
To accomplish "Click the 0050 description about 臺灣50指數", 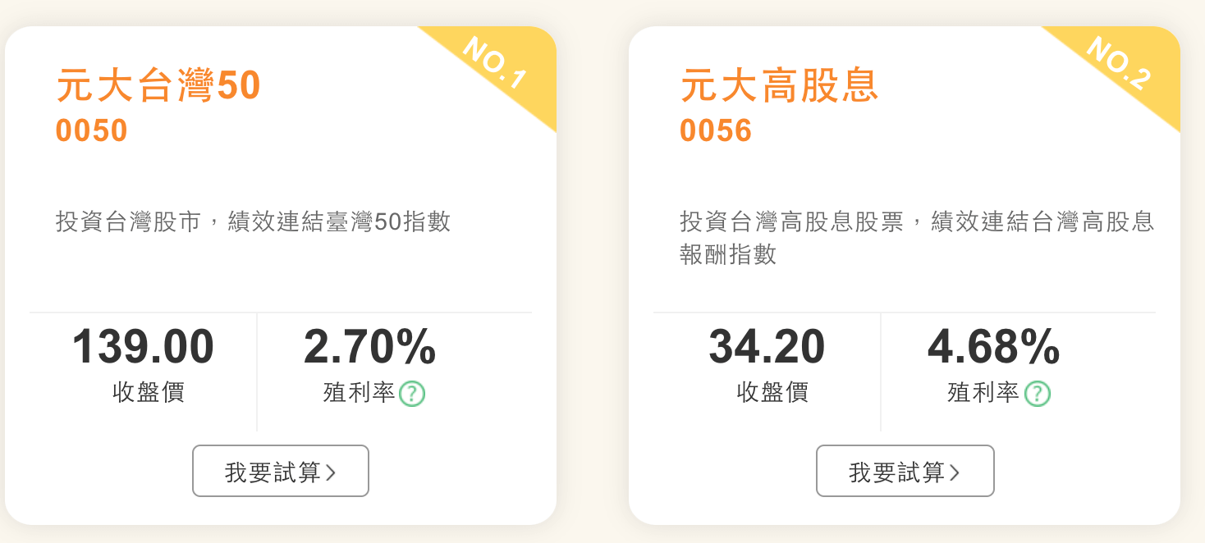I will [254, 222].
